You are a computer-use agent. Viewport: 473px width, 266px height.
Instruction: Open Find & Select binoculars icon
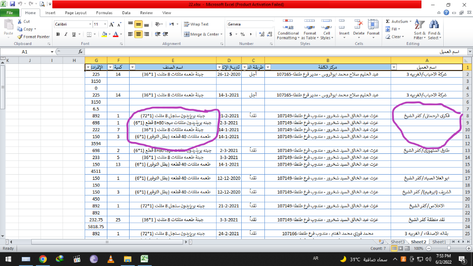434,29
